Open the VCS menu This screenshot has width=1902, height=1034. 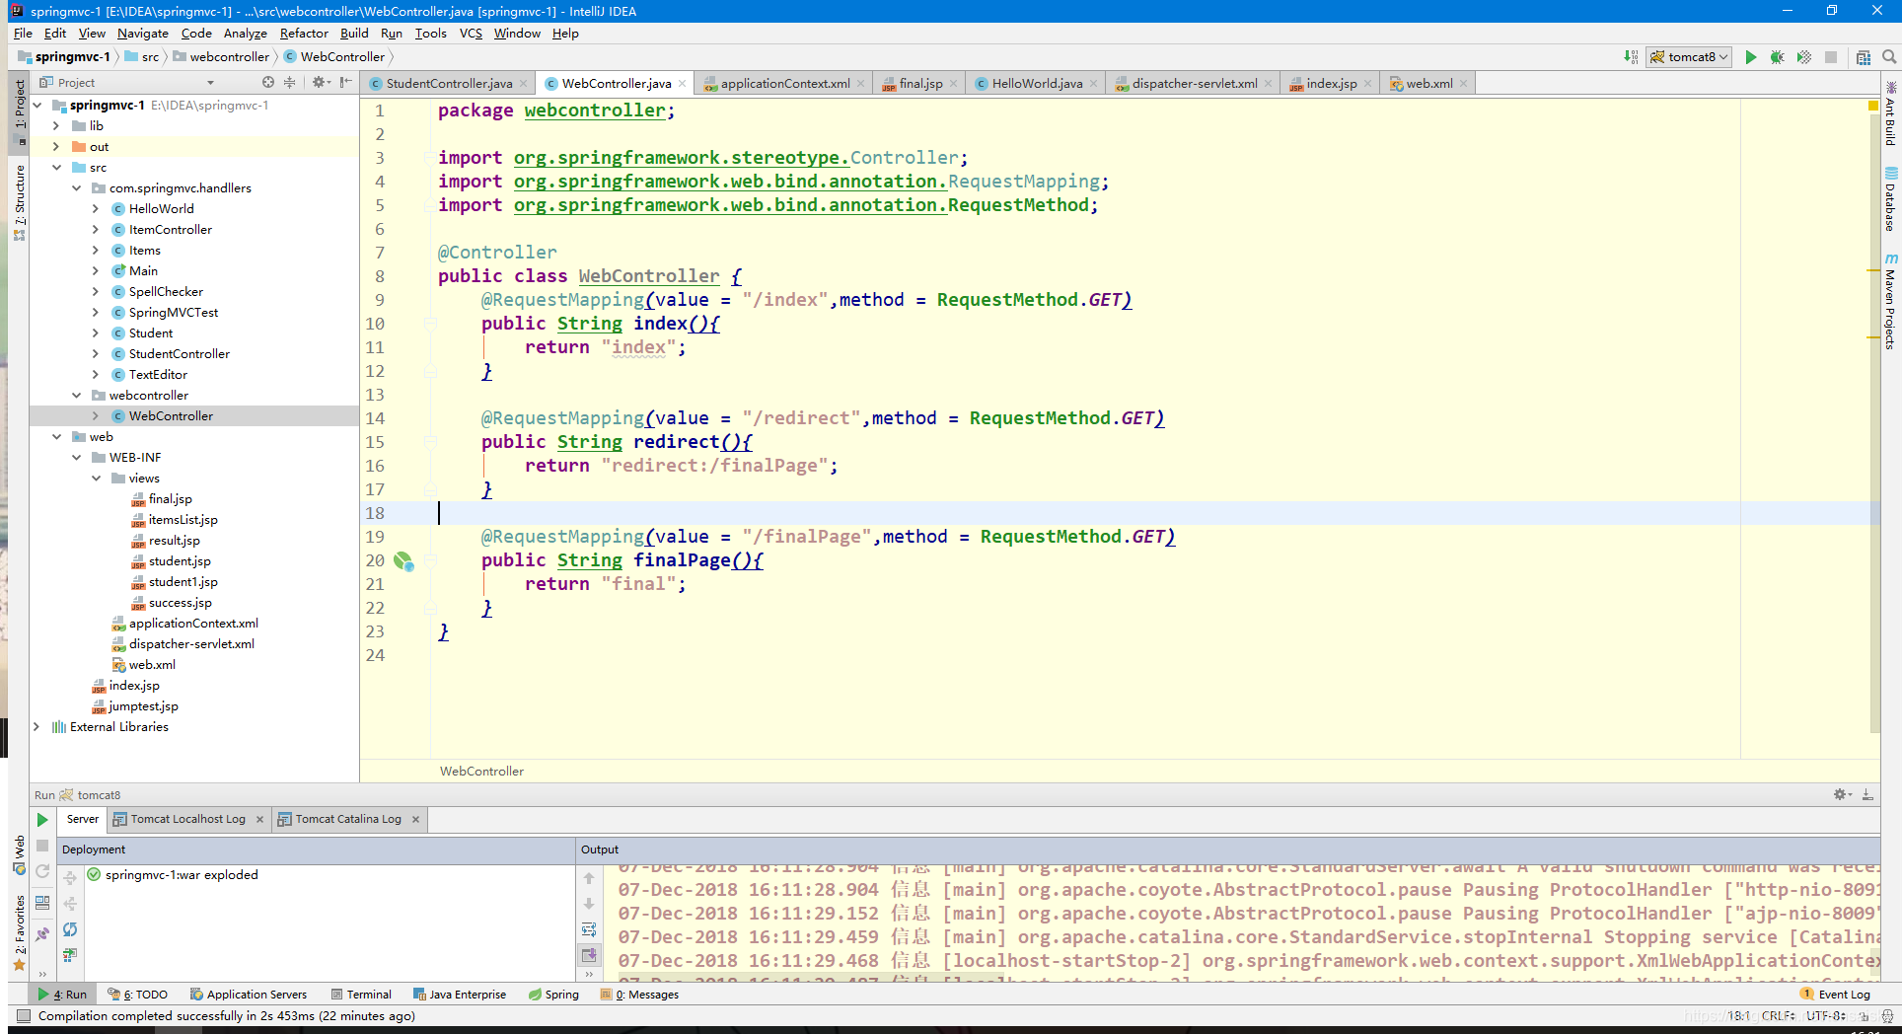pyautogui.click(x=471, y=33)
